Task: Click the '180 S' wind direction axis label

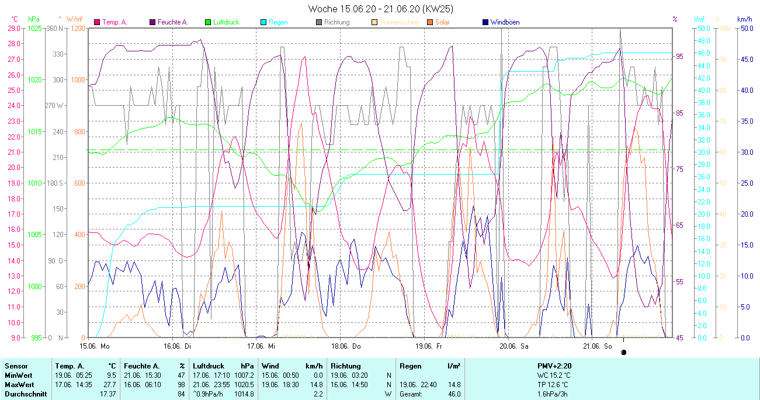Action: point(55,183)
